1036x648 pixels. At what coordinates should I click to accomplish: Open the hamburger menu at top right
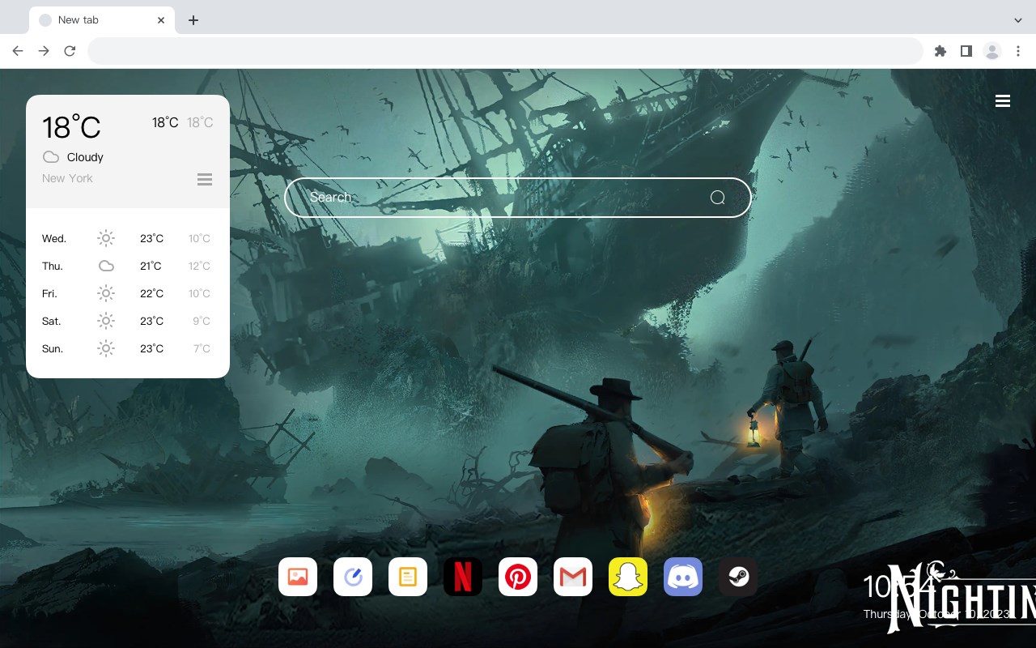coord(1003,101)
